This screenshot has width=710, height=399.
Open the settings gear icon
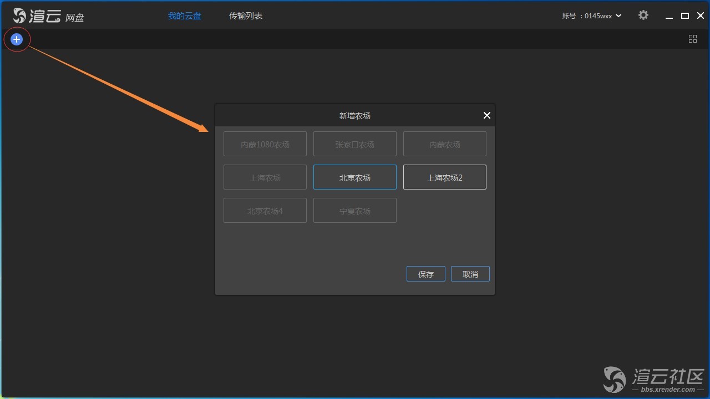click(x=643, y=16)
